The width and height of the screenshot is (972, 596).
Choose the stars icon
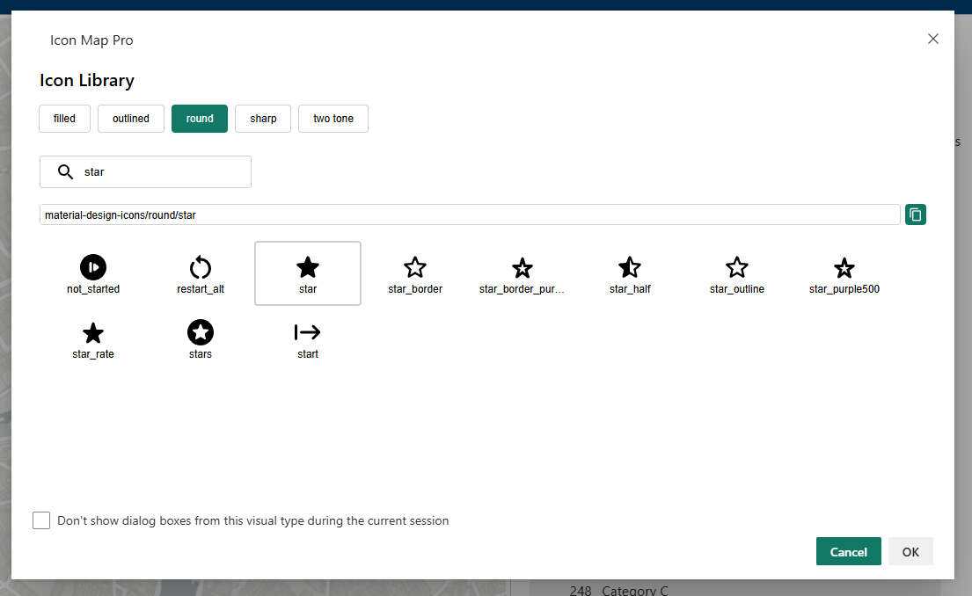pos(200,338)
